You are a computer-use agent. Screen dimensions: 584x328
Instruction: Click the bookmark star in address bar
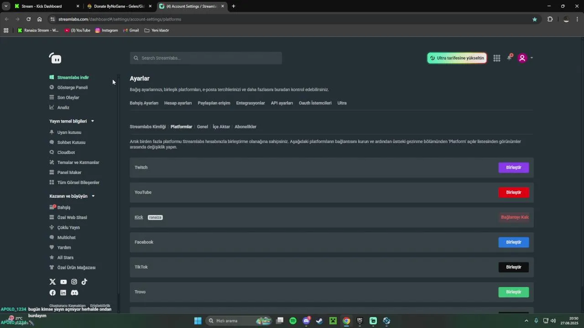point(535,19)
